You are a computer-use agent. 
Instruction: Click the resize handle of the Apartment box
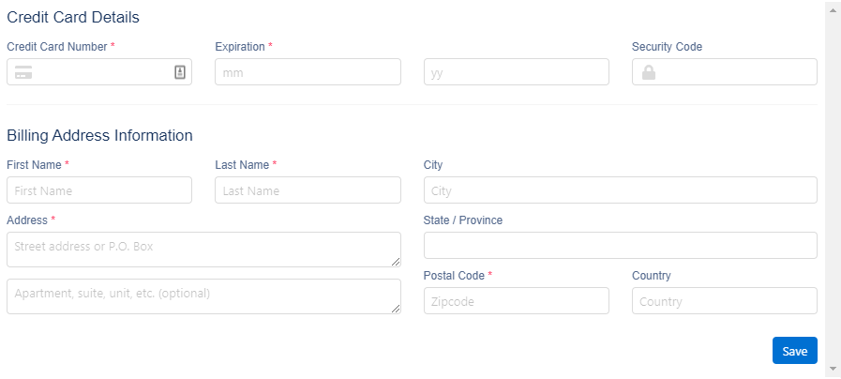396,309
